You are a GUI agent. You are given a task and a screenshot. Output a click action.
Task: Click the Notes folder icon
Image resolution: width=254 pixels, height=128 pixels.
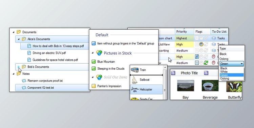click(19, 74)
